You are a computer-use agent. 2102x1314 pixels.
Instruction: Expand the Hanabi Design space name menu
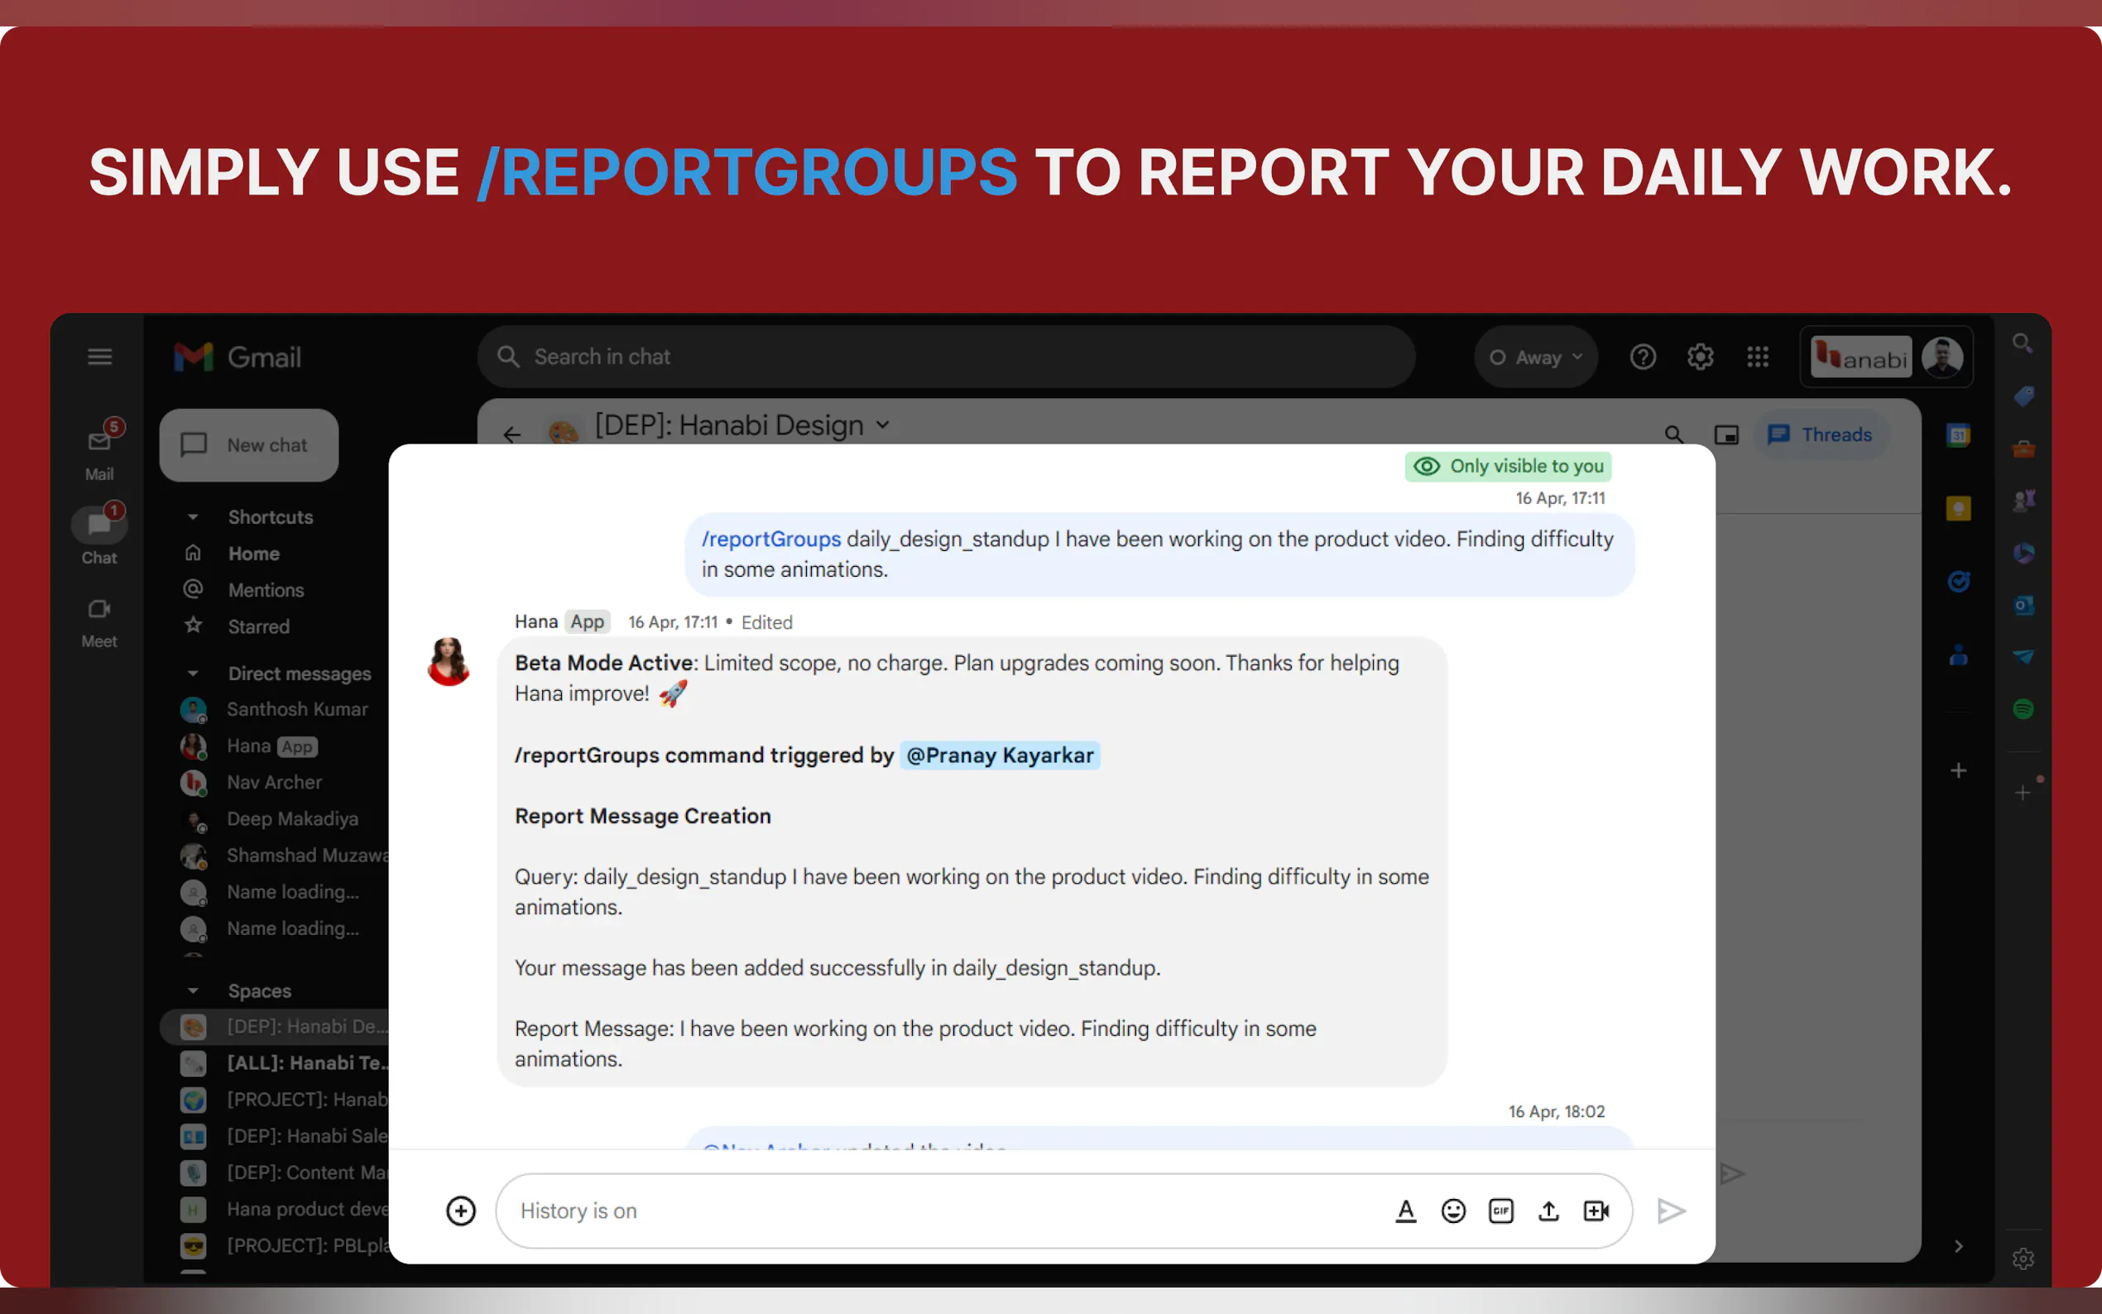pyautogui.click(x=883, y=425)
